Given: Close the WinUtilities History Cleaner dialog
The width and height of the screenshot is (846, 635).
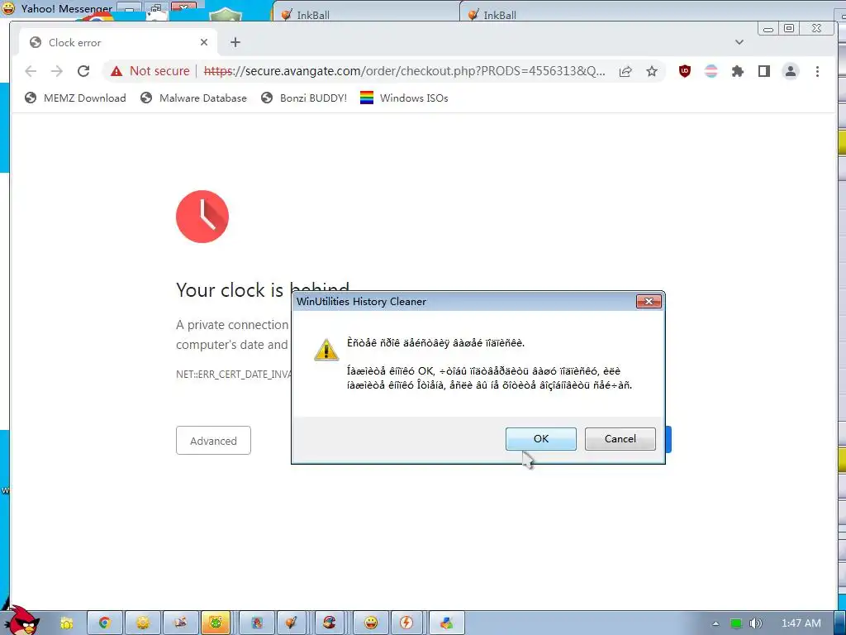Looking at the screenshot, I should click(x=649, y=301).
